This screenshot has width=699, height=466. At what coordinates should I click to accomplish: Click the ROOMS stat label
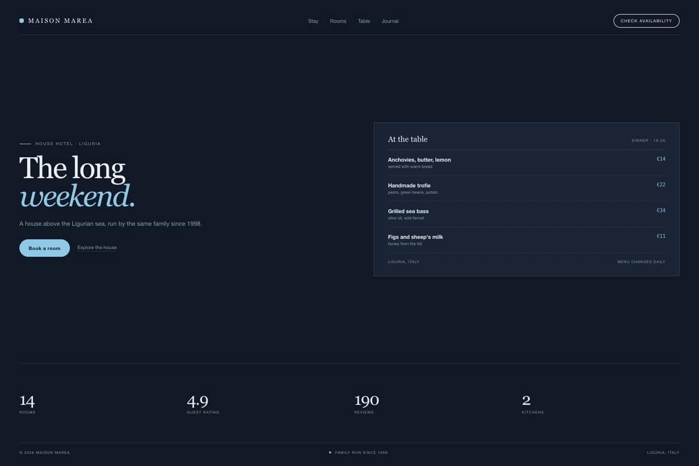27,412
